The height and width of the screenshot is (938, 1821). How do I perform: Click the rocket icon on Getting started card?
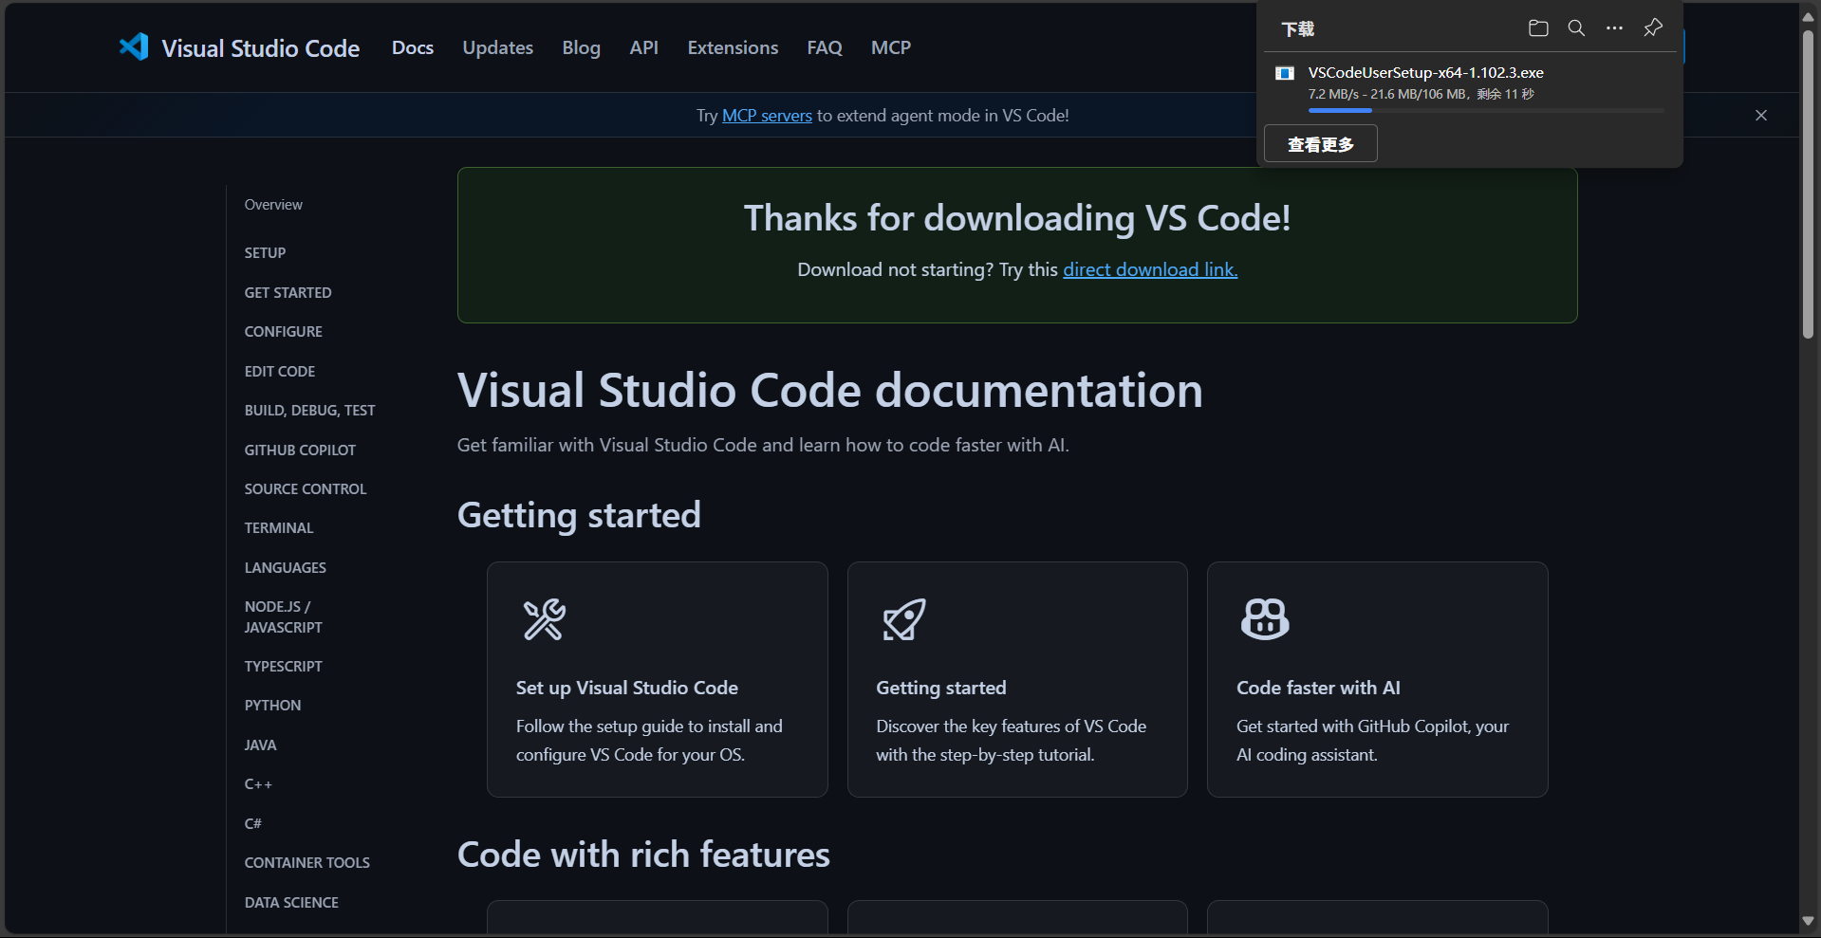904,619
